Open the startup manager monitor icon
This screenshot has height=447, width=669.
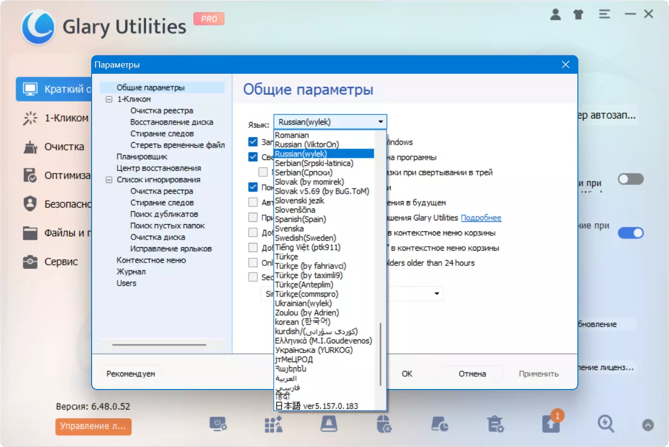pyautogui.click(x=218, y=424)
